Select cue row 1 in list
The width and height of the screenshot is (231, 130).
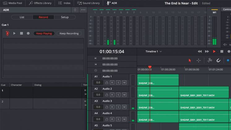[x=43, y=93]
